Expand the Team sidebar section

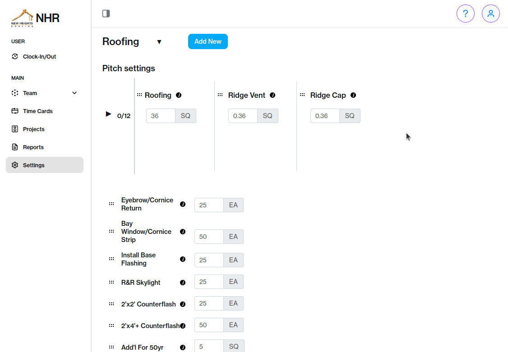(x=74, y=93)
